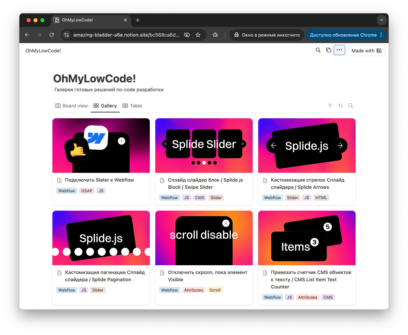Click page icon beside 'Отключить скролл'
The width and height of the screenshot is (408, 335).
point(162,273)
